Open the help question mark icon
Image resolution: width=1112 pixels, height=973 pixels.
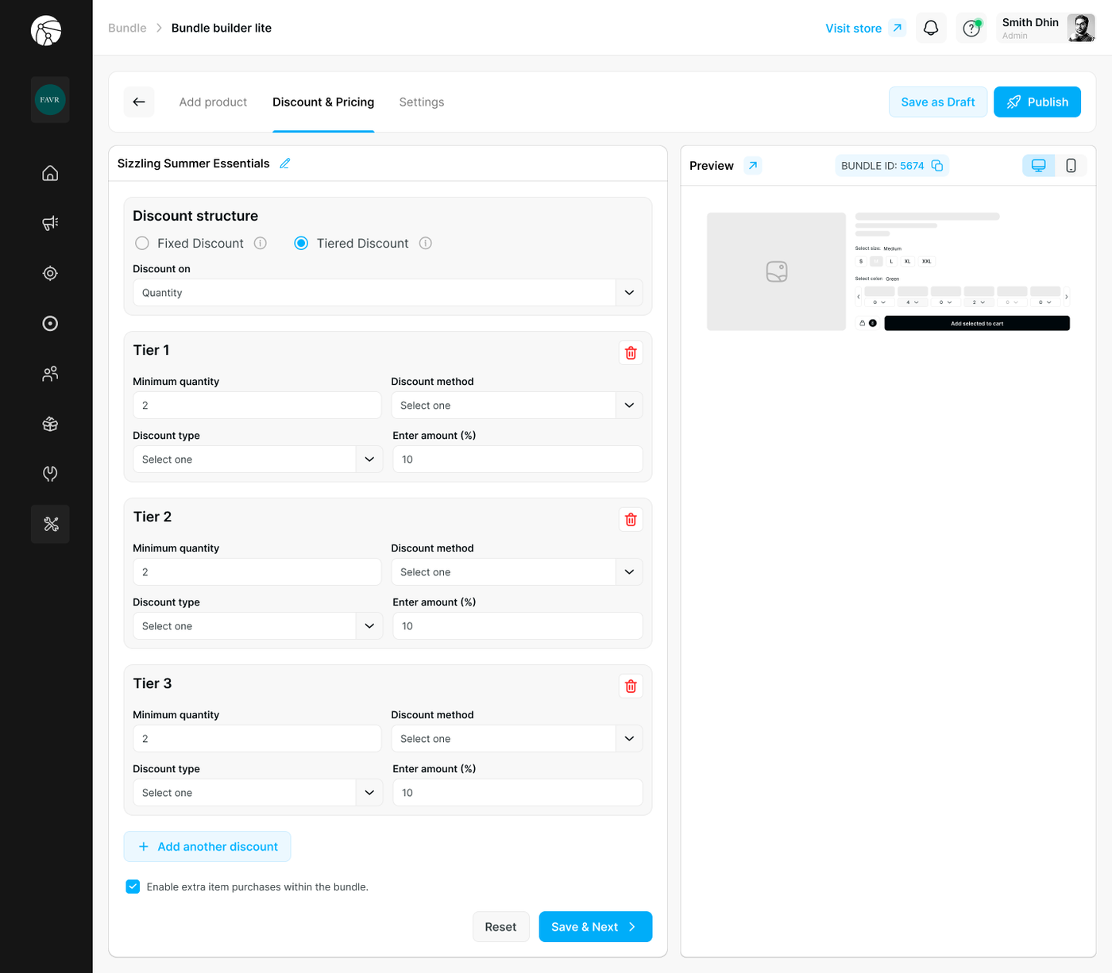tap(971, 29)
